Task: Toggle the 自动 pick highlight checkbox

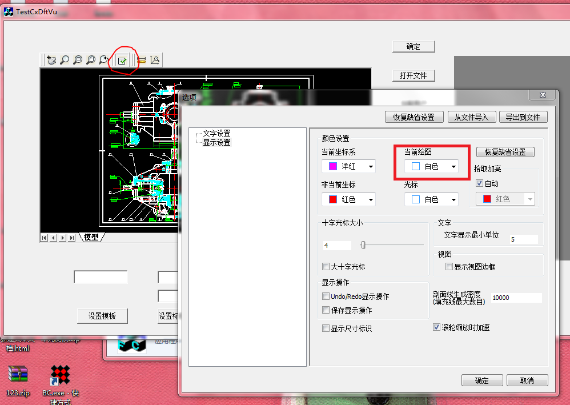Action: pyautogui.click(x=480, y=183)
